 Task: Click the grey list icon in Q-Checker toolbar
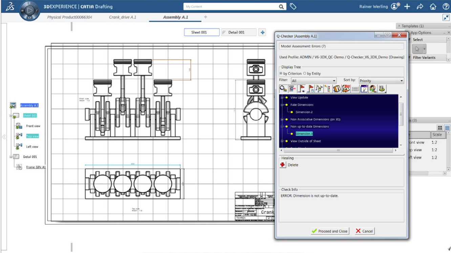(355, 89)
